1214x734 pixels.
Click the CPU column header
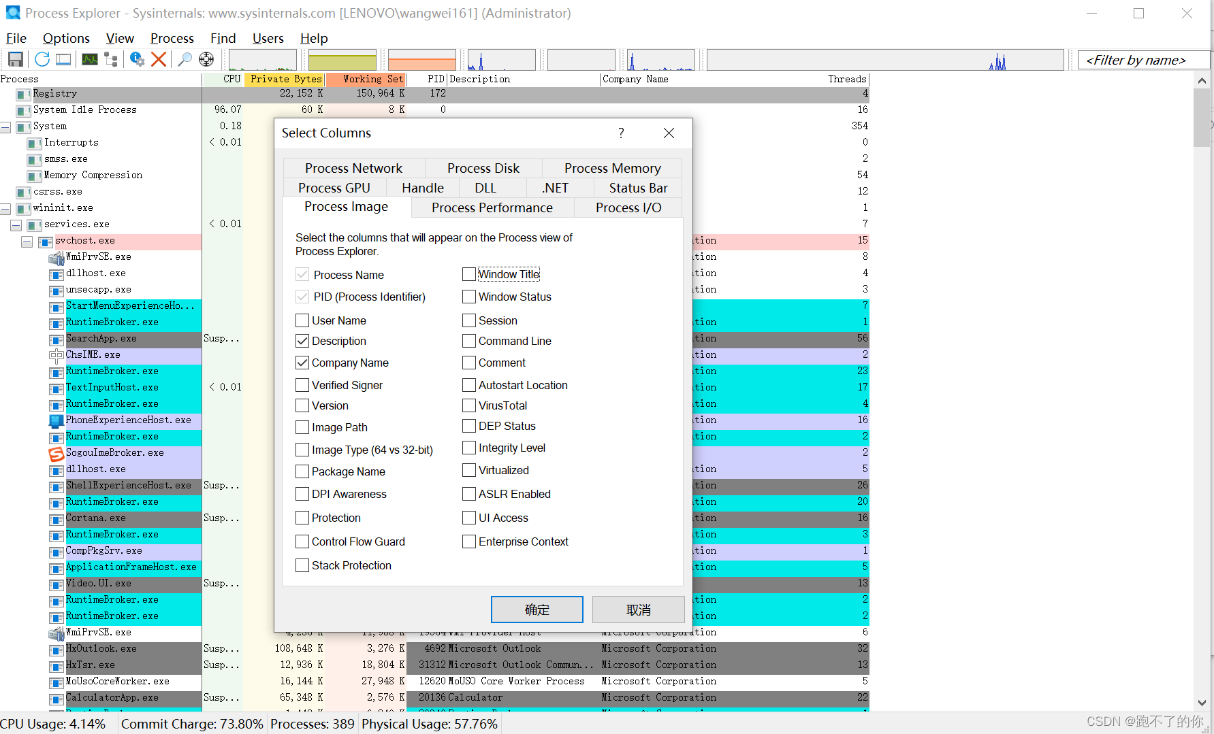[223, 79]
